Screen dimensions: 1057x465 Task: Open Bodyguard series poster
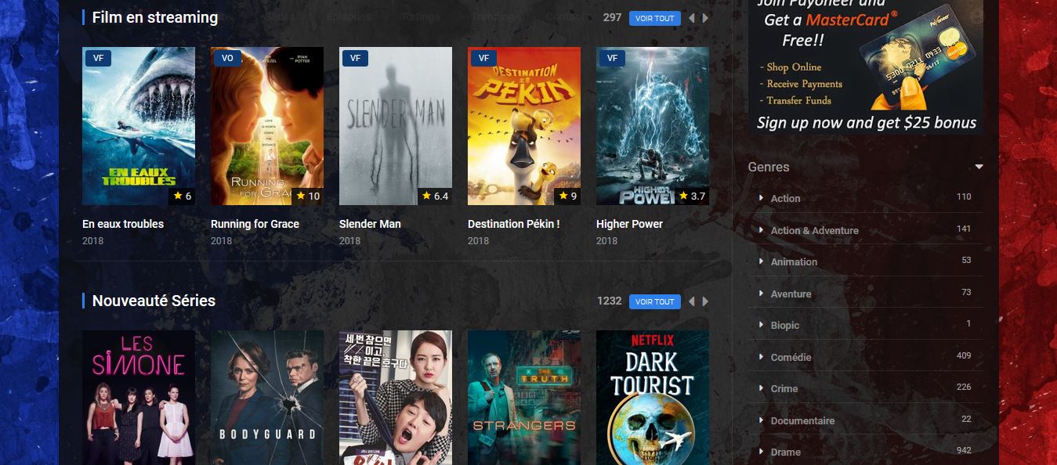coord(267,398)
